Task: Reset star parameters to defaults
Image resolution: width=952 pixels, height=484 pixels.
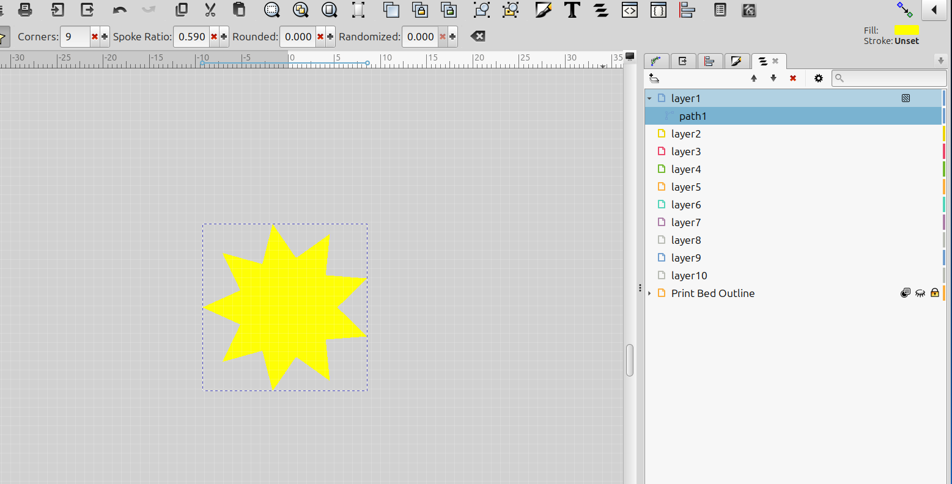Action: pyautogui.click(x=478, y=37)
